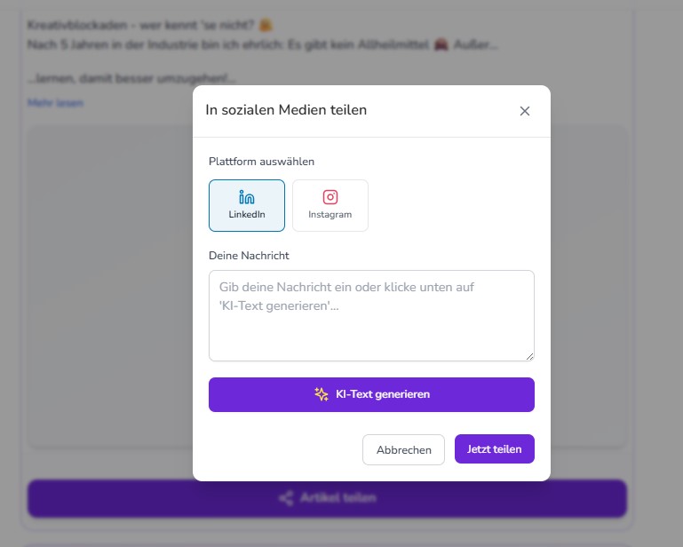Focus the Deine Nachricht message text field
This screenshot has height=547, width=683.
tap(371, 315)
